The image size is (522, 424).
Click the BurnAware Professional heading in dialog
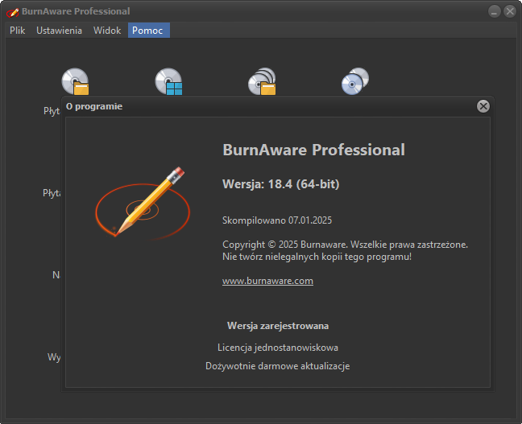[x=313, y=150]
